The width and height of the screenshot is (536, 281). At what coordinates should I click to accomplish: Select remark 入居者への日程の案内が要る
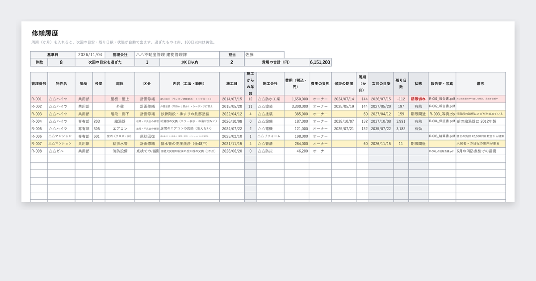pos(481,144)
